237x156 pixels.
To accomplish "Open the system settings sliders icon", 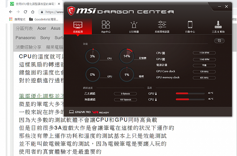I will tap(162, 25).
